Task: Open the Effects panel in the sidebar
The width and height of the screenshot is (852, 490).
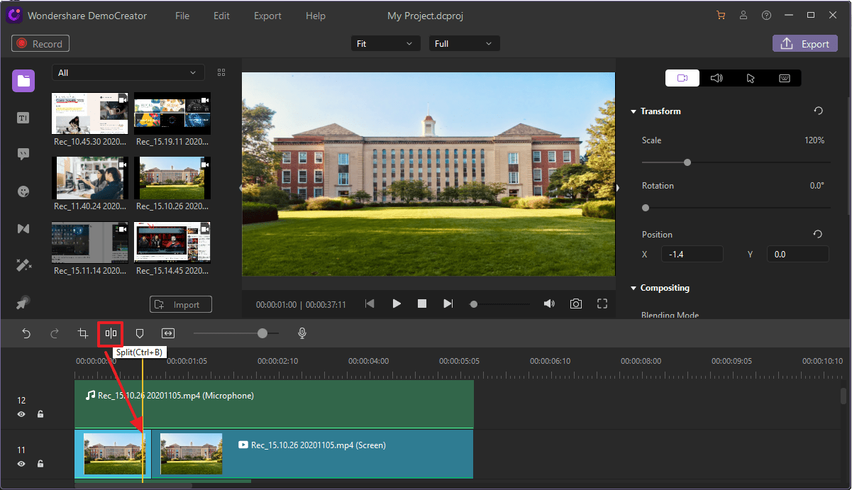Action: tap(23, 265)
